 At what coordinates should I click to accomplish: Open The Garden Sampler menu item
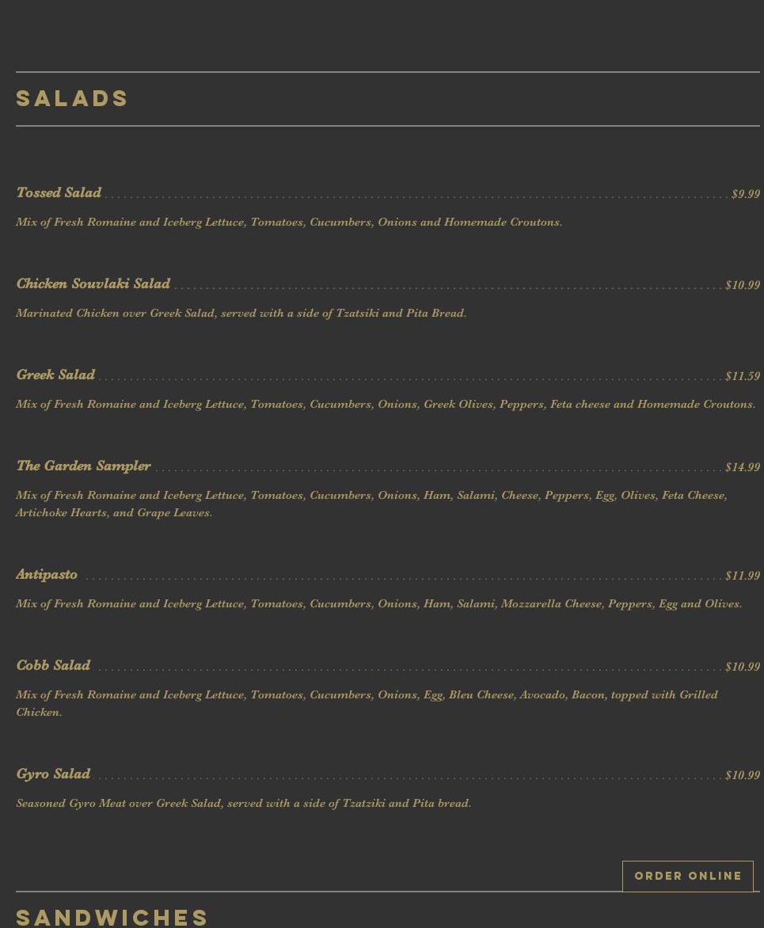tap(83, 466)
